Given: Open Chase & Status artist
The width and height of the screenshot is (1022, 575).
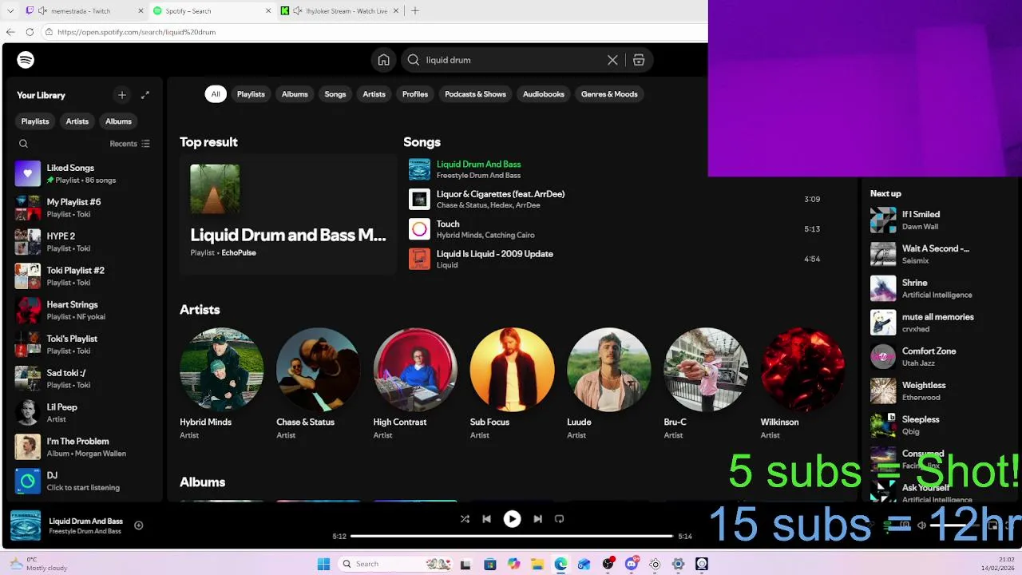Looking at the screenshot, I should 318,383.
